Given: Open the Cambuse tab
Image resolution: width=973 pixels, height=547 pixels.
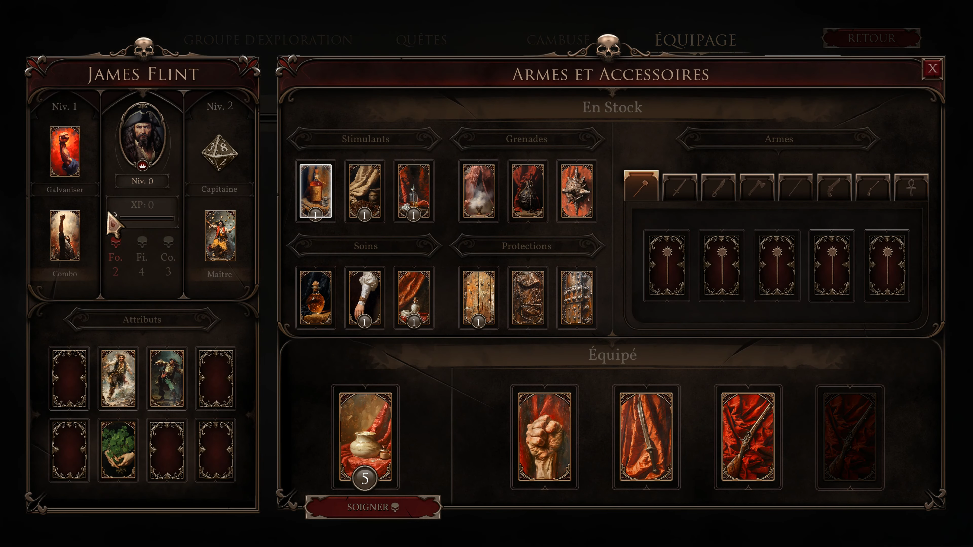Looking at the screenshot, I should 558,40.
